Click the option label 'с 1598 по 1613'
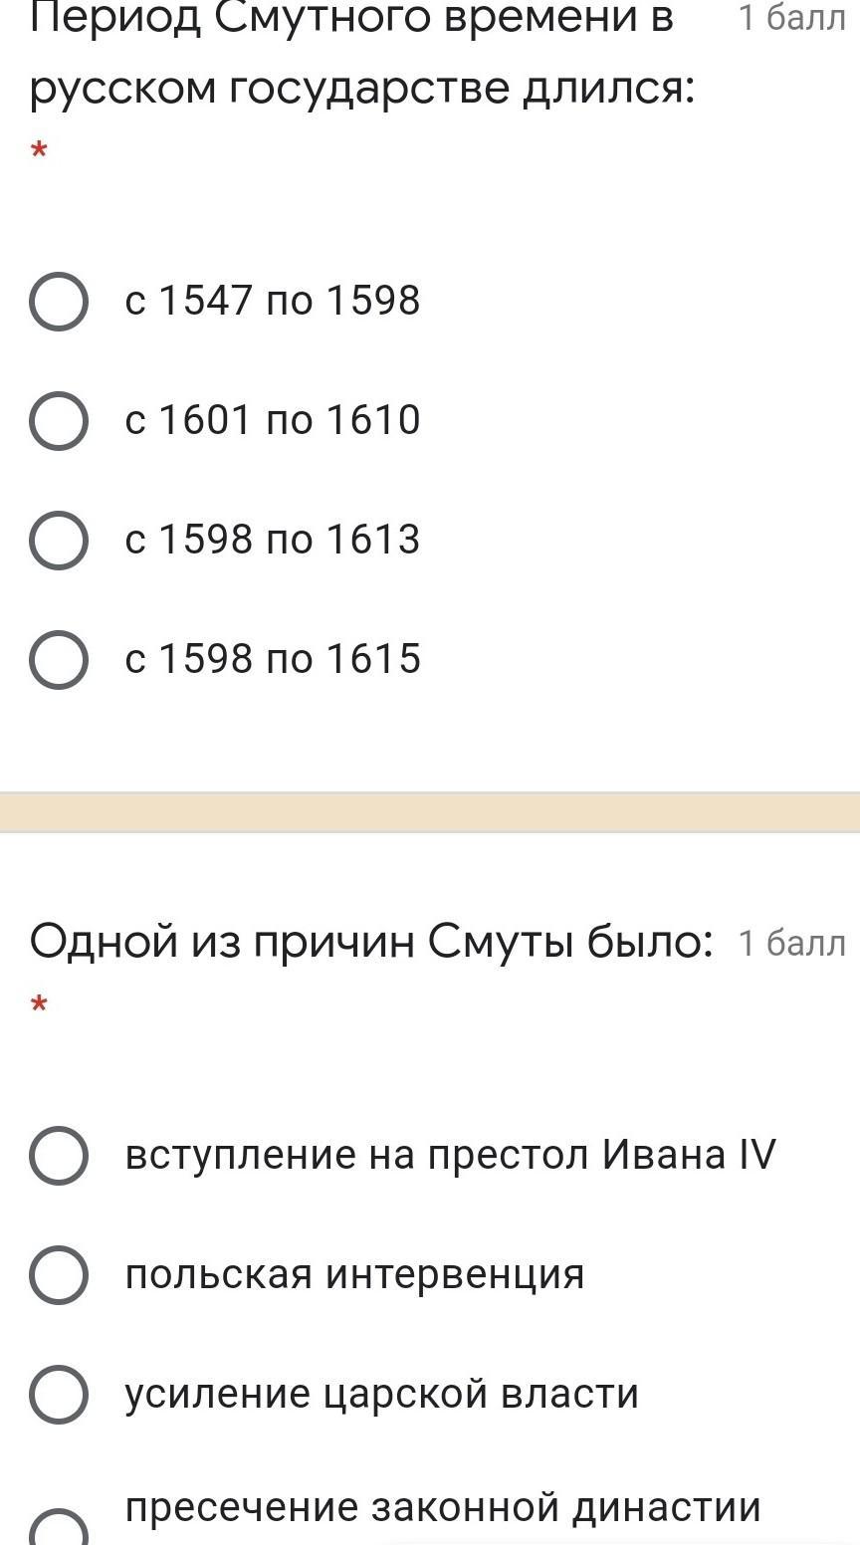Viewport: 860px width, 1545px height. tap(273, 540)
